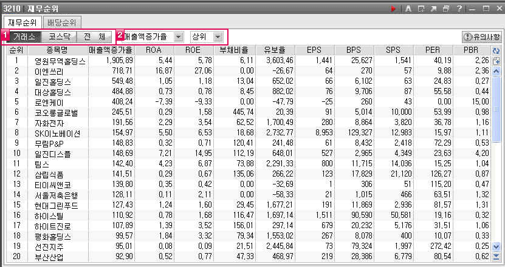Click the vertical scrollbar thumb
Viewport: 505px width, 267px height.
[x=496, y=109]
